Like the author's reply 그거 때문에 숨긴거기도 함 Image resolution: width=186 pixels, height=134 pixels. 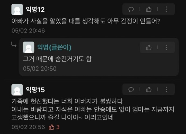[149, 48]
